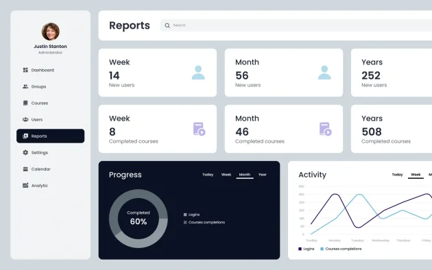The image size is (432, 270).
Task: Click the Justin Stanton name
Action: (51, 46)
